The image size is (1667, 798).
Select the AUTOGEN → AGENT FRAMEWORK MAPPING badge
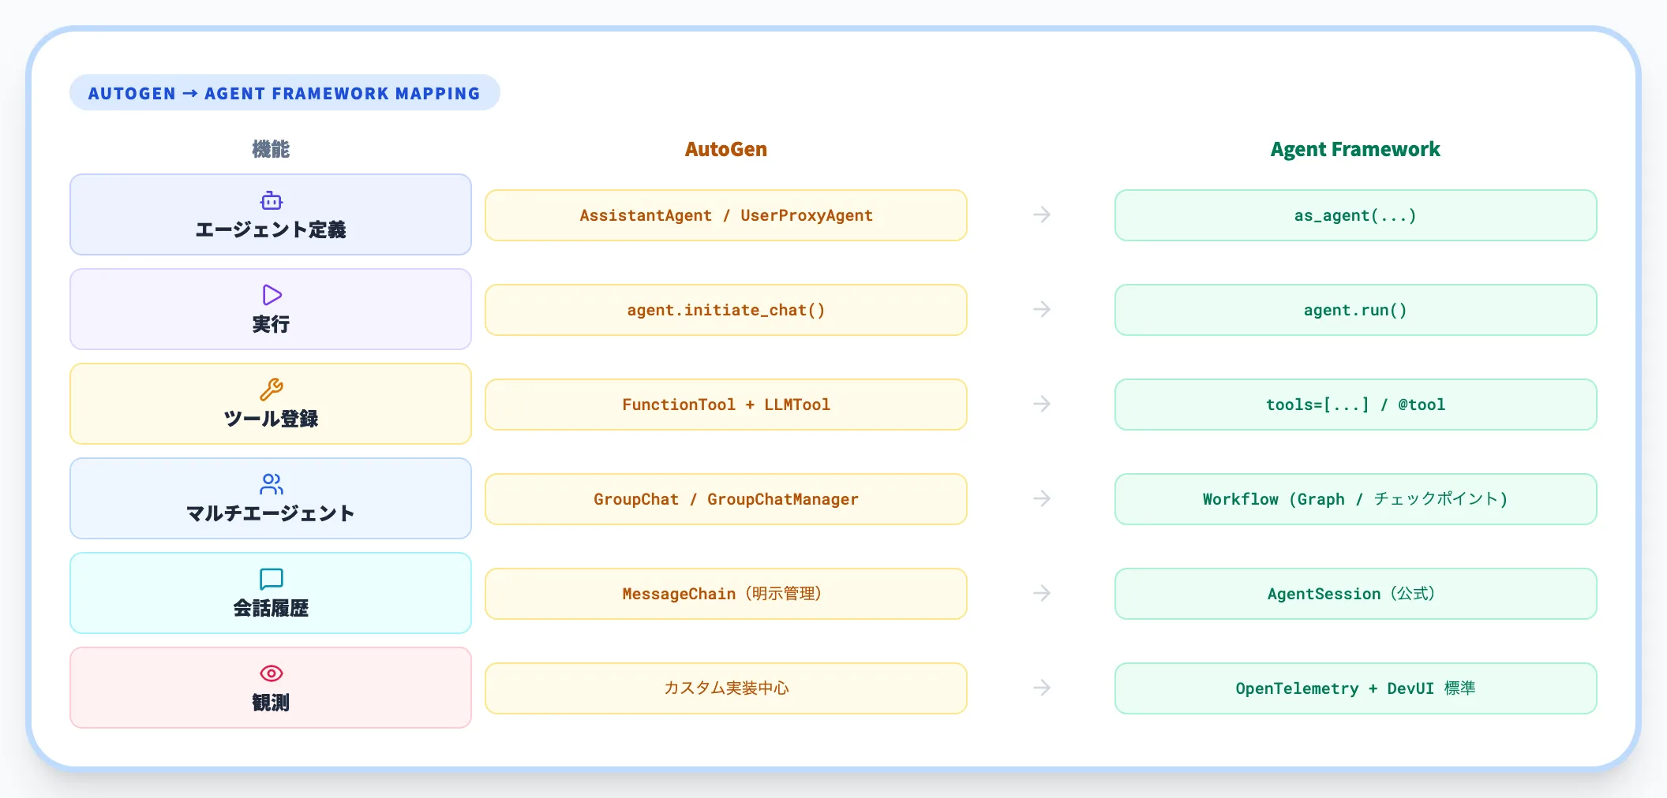click(284, 93)
